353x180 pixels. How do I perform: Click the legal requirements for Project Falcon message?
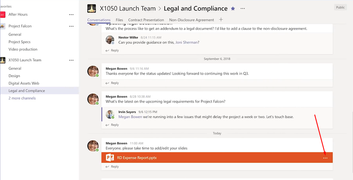click(165, 102)
